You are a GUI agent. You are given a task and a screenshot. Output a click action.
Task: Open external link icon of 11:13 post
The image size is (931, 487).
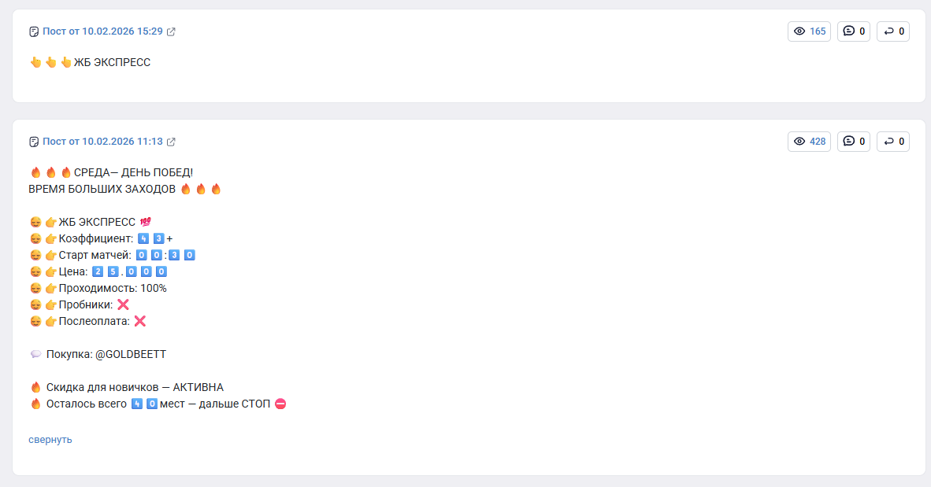pyautogui.click(x=171, y=142)
